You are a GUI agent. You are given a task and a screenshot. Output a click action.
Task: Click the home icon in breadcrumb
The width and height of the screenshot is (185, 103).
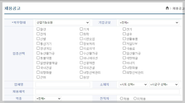(x=167, y=8)
